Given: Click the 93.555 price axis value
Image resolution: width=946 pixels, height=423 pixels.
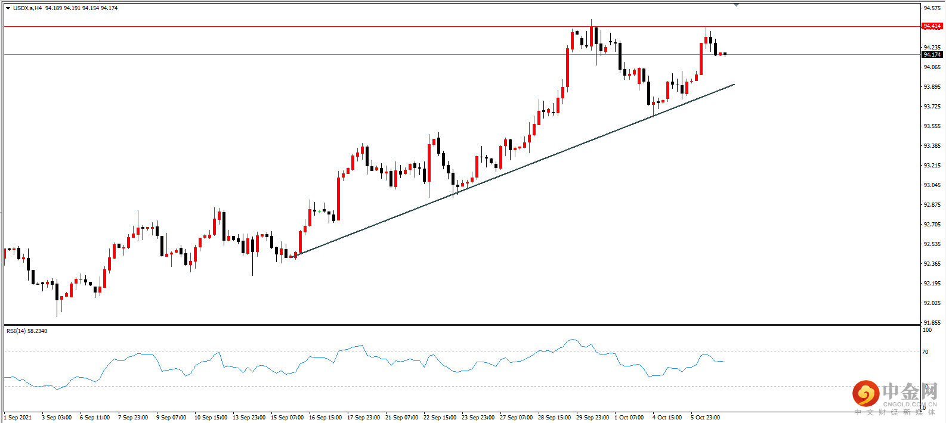Looking at the screenshot, I should coord(932,126).
